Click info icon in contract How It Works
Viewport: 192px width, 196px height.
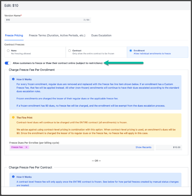tap(13, 177)
